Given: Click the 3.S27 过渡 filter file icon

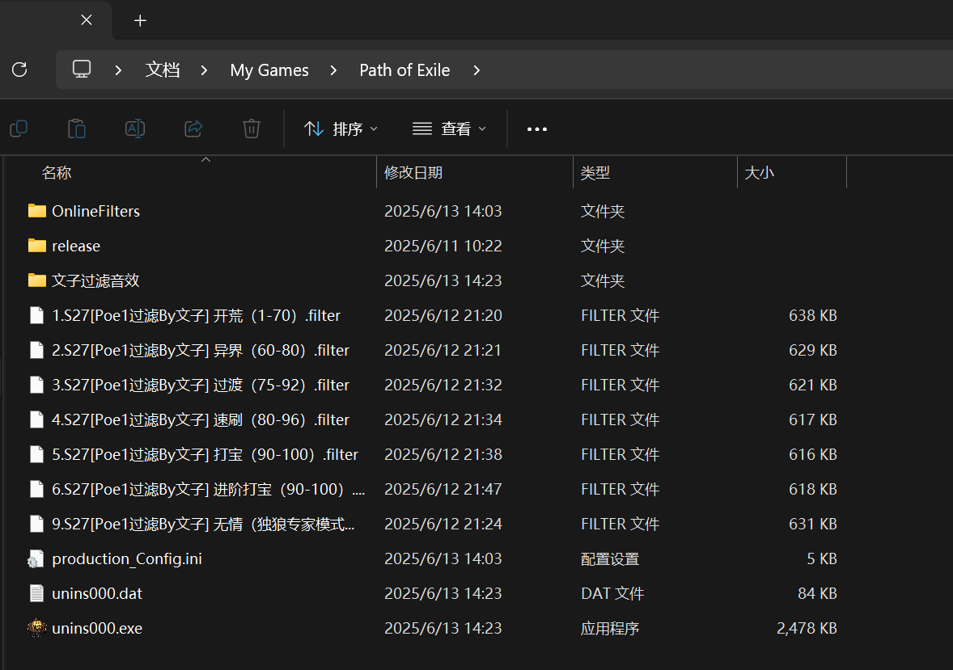Looking at the screenshot, I should click(x=37, y=385).
